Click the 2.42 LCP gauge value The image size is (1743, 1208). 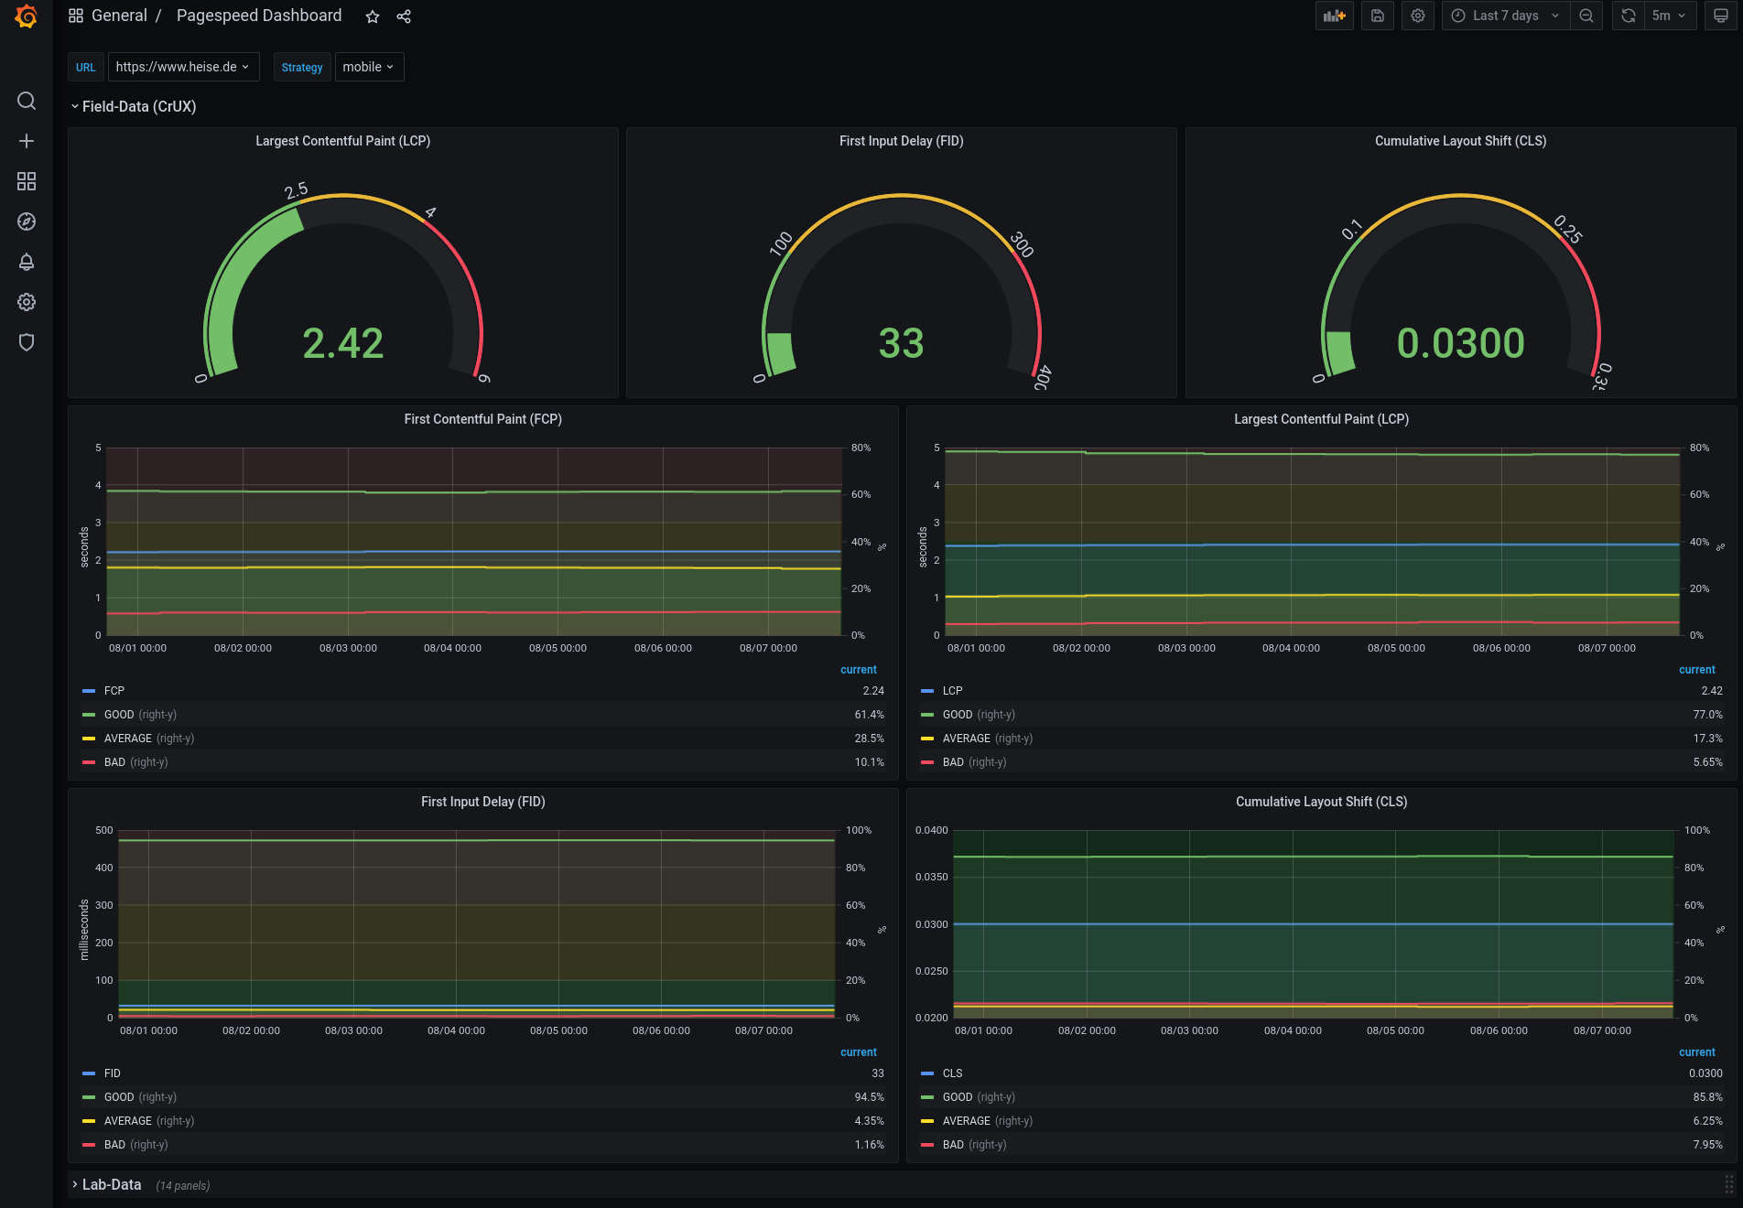pyautogui.click(x=342, y=343)
